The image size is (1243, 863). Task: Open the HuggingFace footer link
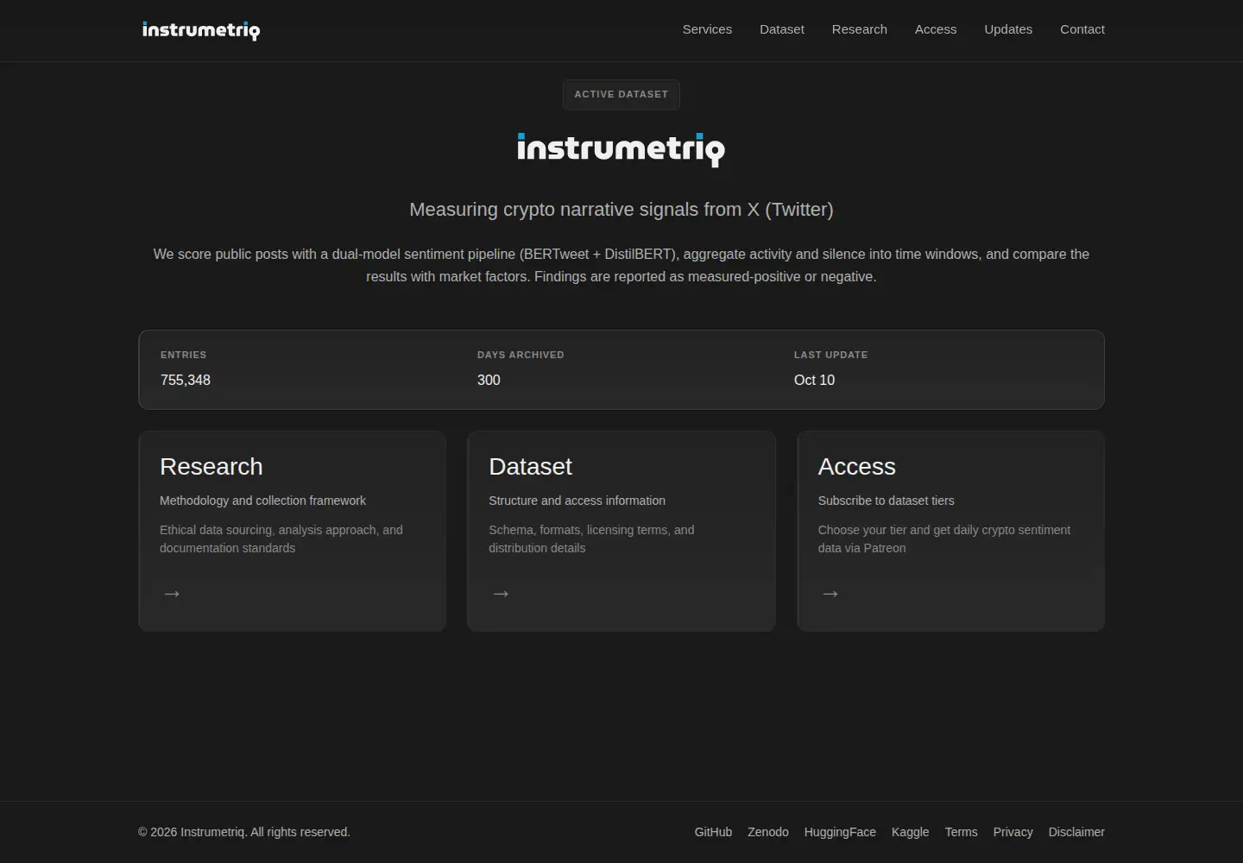(840, 832)
